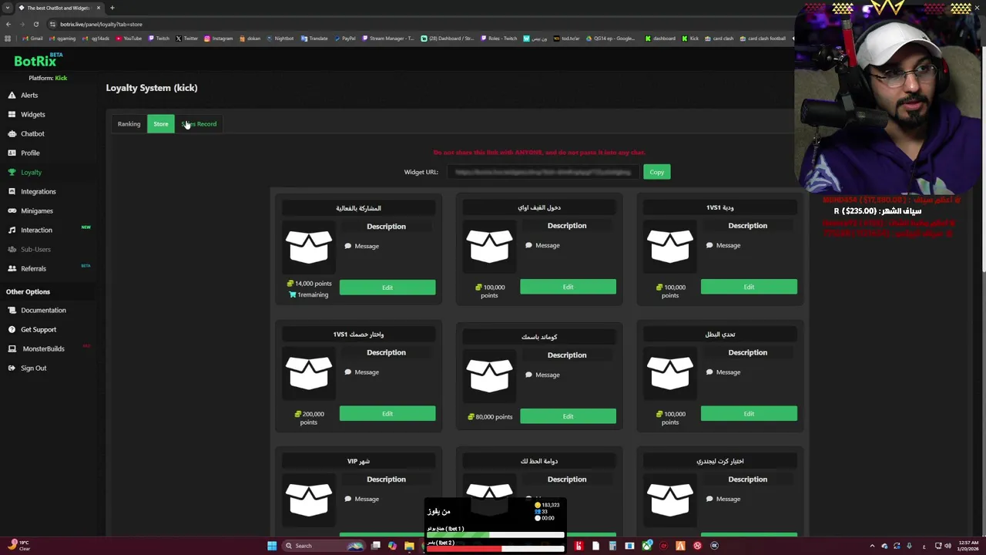
Task: Click the box image of تحدي البطل item
Action: pyautogui.click(x=670, y=373)
